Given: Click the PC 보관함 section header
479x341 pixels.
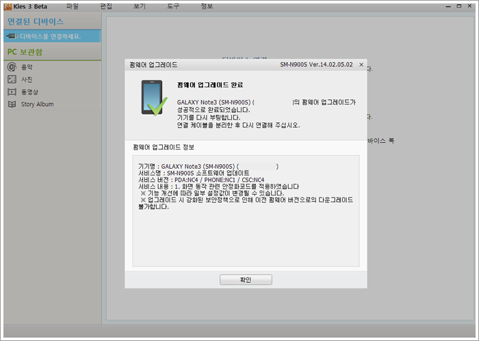Looking at the screenshot, I should 25,52.
